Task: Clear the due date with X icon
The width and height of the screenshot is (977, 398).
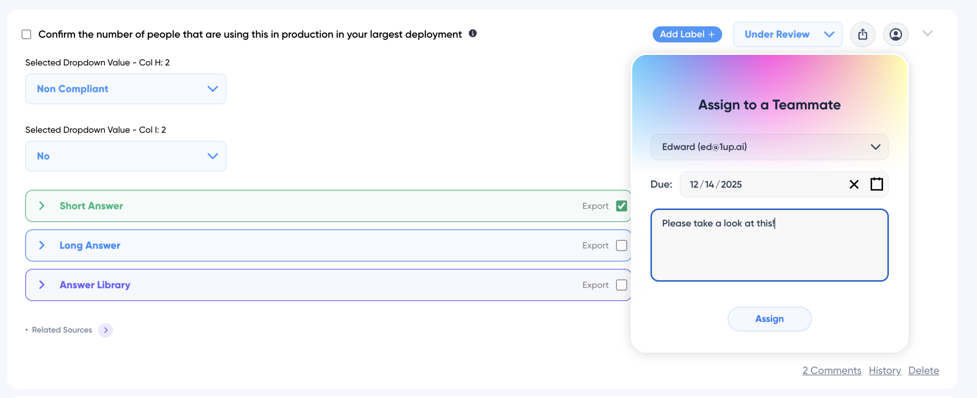Action: click(x=854, y=184)
